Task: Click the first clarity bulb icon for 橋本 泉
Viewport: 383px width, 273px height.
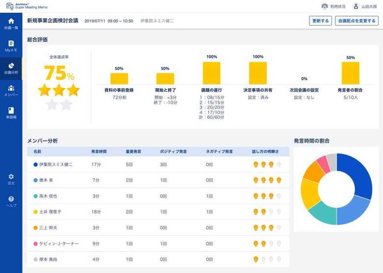Action: [x=256, y=180]
